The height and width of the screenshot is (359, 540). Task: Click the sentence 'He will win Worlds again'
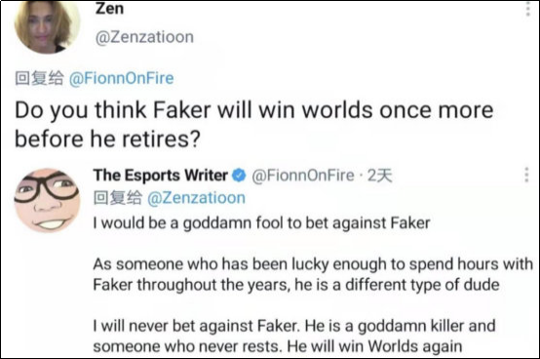(x=374, y=346)
